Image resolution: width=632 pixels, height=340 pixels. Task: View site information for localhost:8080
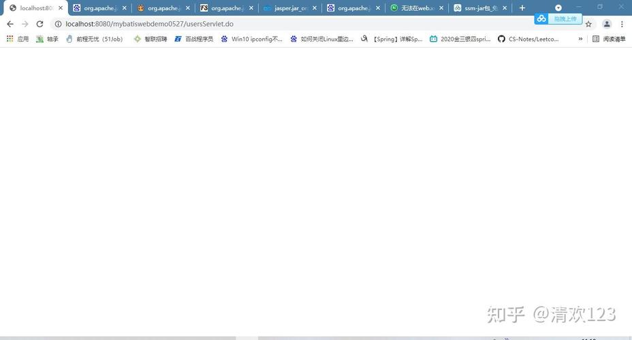point(58,24)
